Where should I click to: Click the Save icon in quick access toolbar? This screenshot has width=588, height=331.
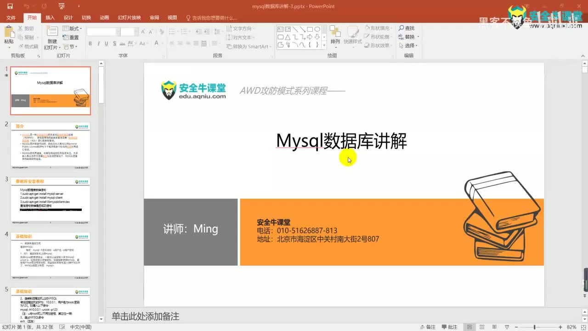(x=10, y=6)
